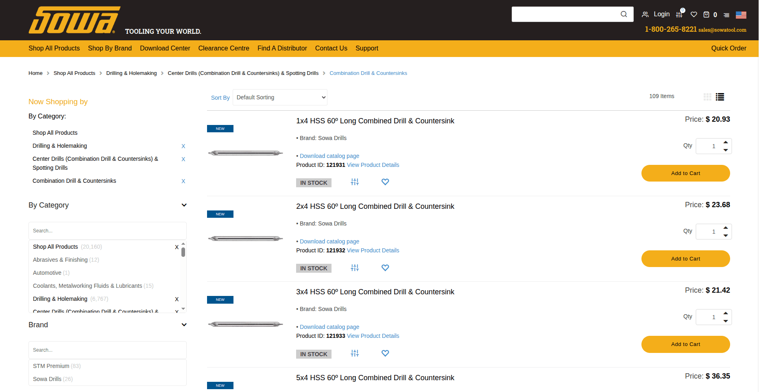The image size is (759, 392).
Task: Open the Download Center menu
Action: 165,48
